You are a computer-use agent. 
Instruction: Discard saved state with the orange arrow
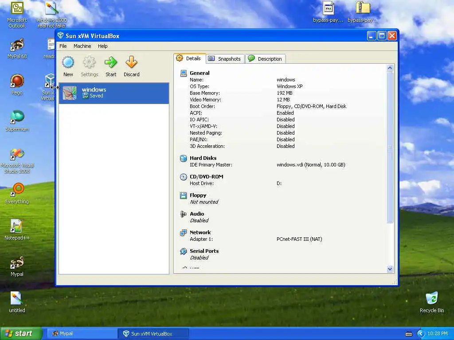click(x=131, y=62)
